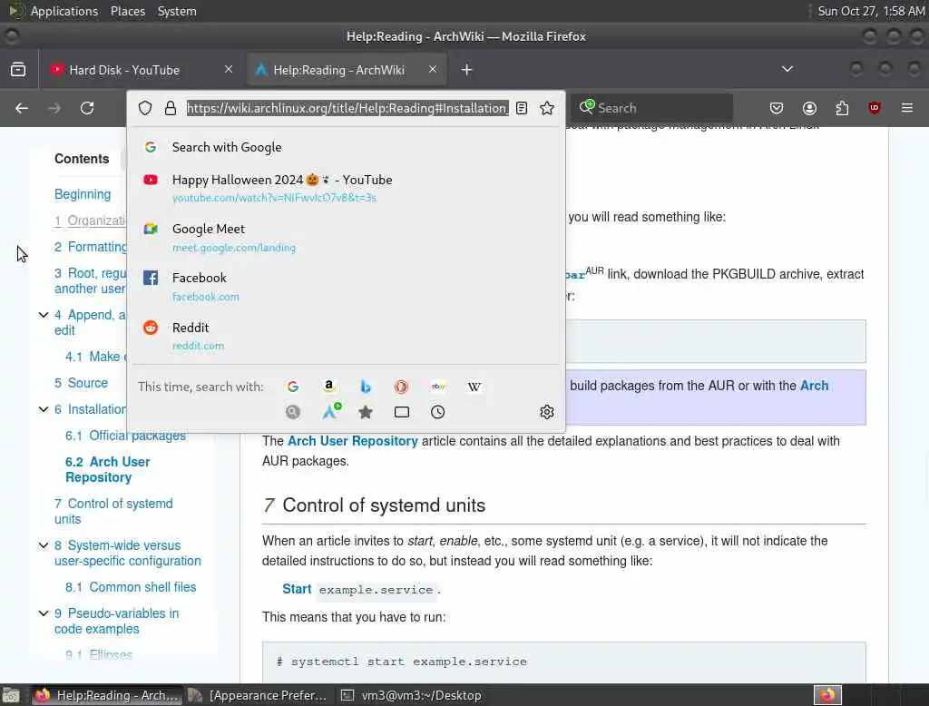The width and height of the screenshot is (929, 706).
Task: Open the Applications menu
Action: click(64, 11)
